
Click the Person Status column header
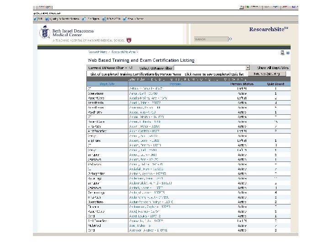[242, 84]
